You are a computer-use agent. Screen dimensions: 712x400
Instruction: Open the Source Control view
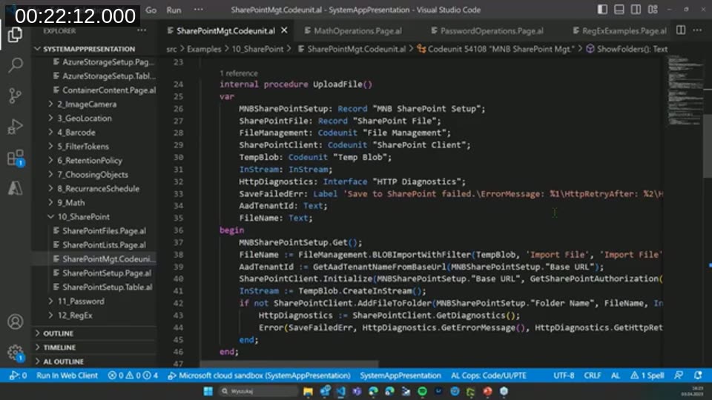pos(15,96)
